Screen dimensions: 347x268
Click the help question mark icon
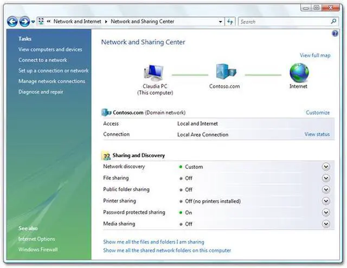(x=335, y=34)
